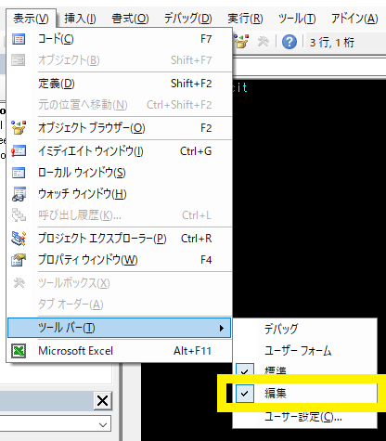Enable the デバッグ toolbar
The width and height of the screenshot is (386, 441).
coord(305,329)
